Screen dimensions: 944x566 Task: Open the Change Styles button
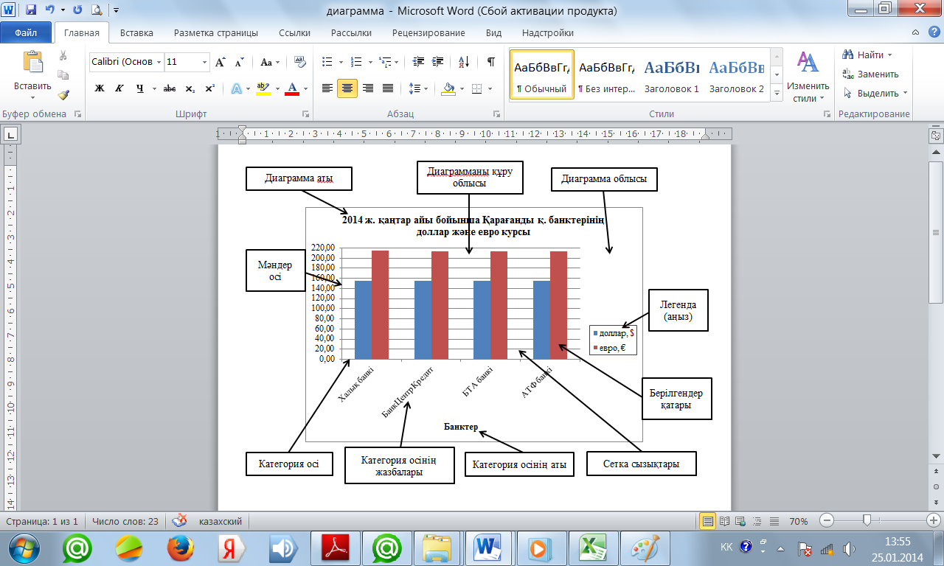(x=808, y=77)
